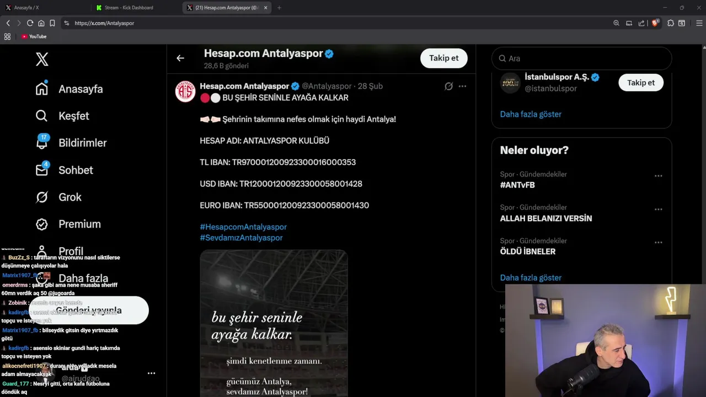
Task: Click the X logo in sidebar
Action: point(42,59)
